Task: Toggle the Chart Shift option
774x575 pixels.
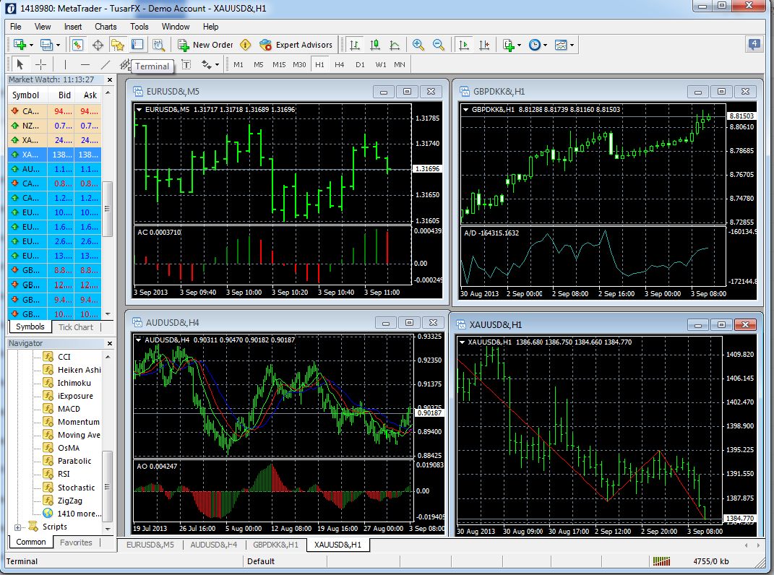Action: pos(483,45)
